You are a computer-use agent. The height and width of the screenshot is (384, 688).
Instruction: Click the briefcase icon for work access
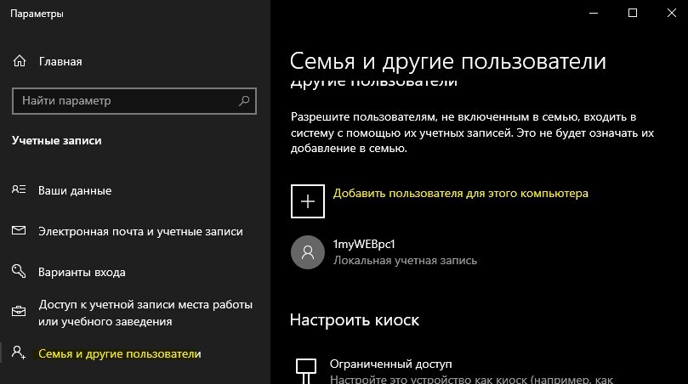coord(20,313)
